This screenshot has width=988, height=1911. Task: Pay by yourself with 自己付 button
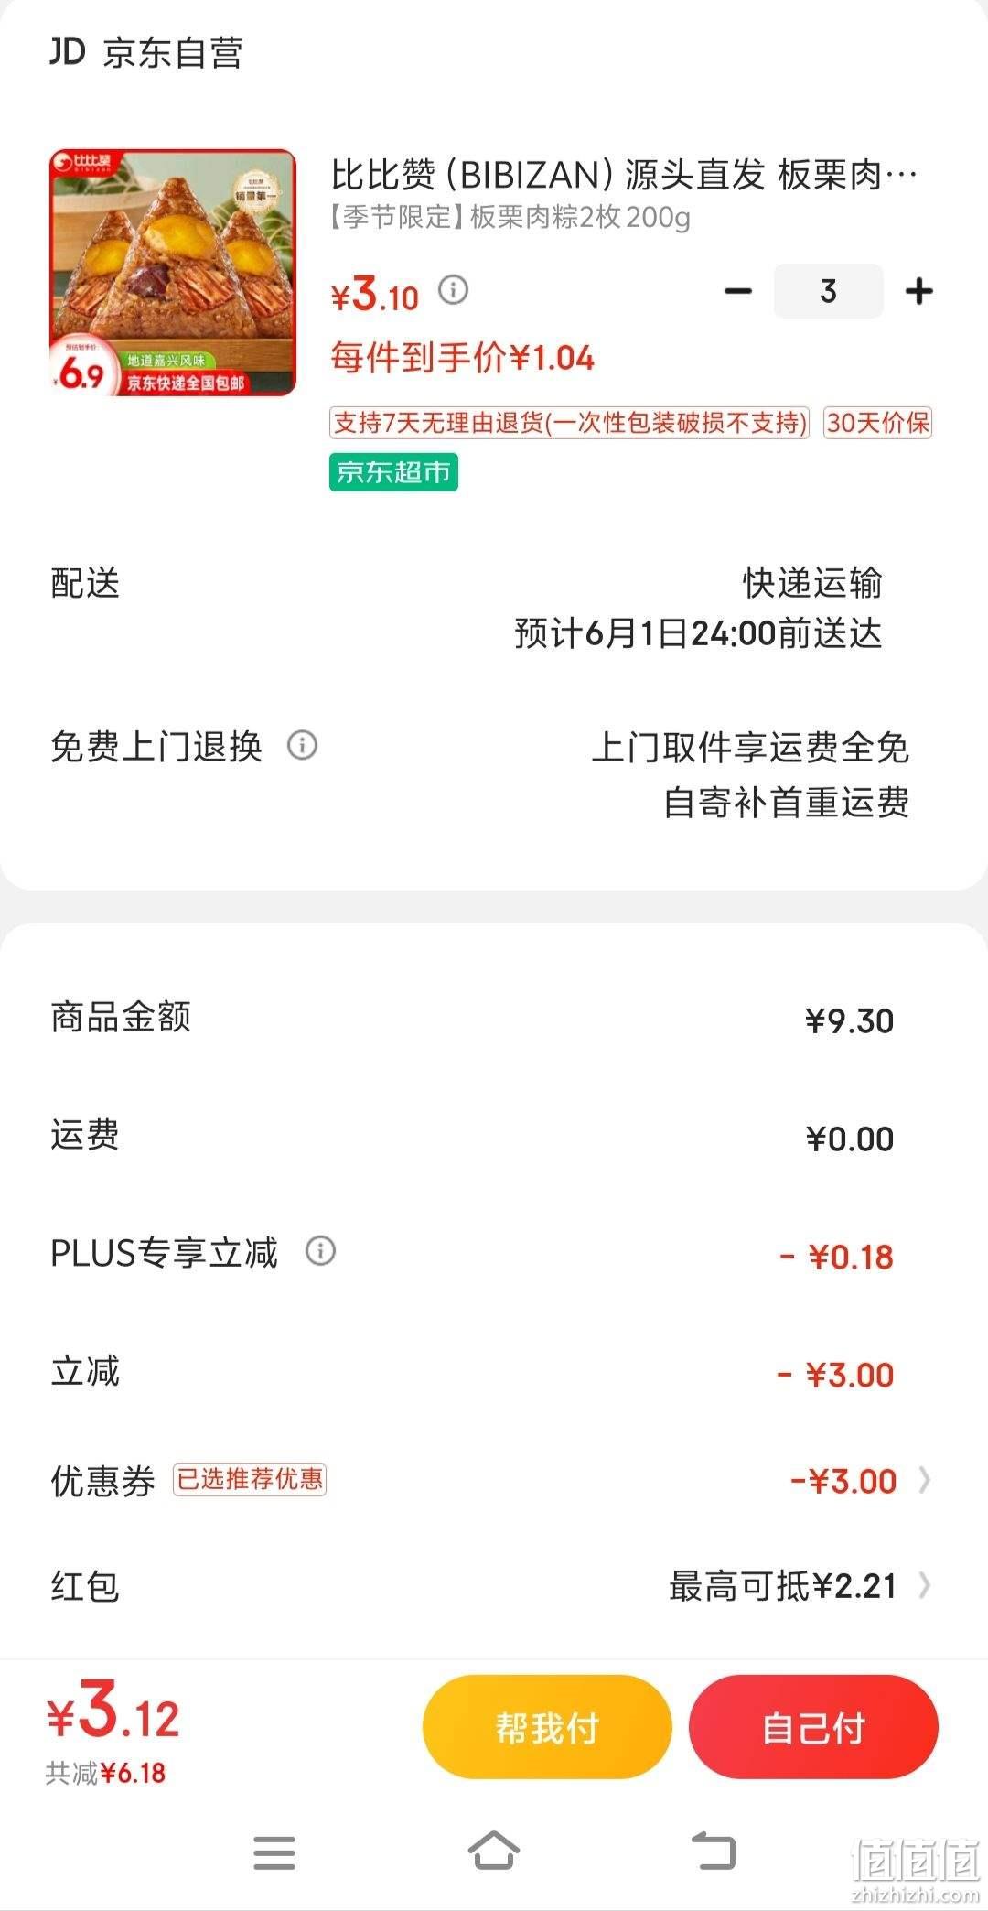pos(813,1728)
